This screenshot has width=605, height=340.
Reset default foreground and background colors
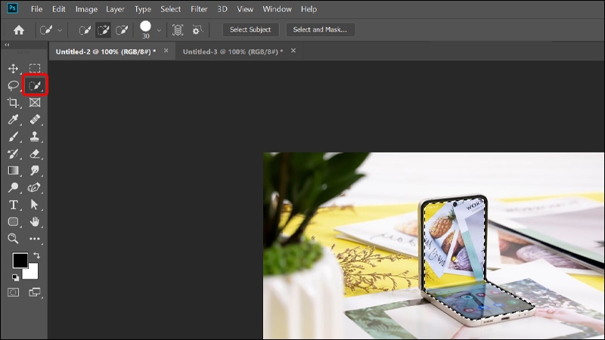click(15, 277)
